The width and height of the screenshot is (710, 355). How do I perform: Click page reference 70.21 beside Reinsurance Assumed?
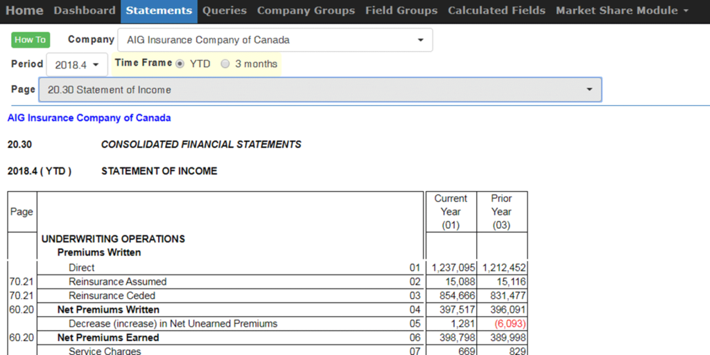pyautogui.click(x=21, y=282)
